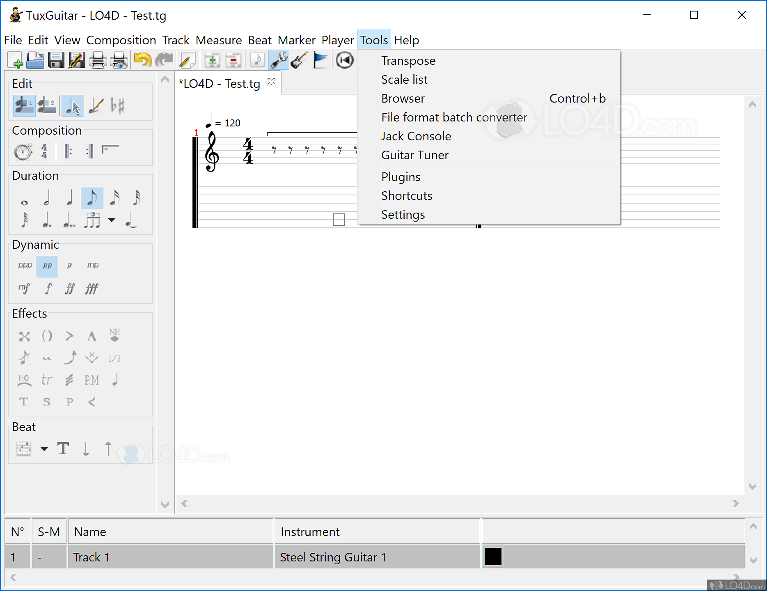Toggle the pianissimo 'pp' dynamic
767x591 pixels.
point(47,265)
